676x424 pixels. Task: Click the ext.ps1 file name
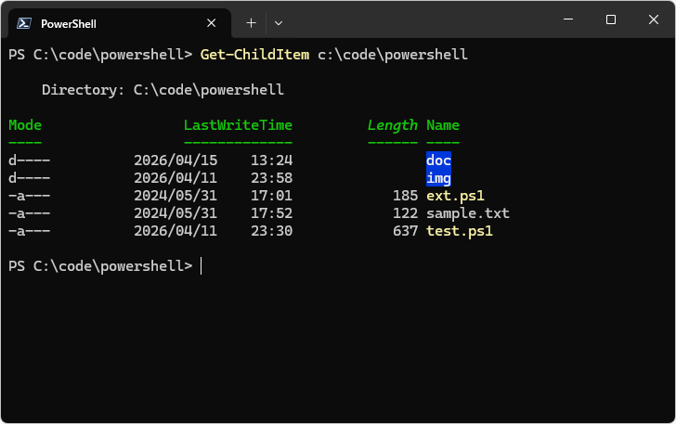coord(455,196)
